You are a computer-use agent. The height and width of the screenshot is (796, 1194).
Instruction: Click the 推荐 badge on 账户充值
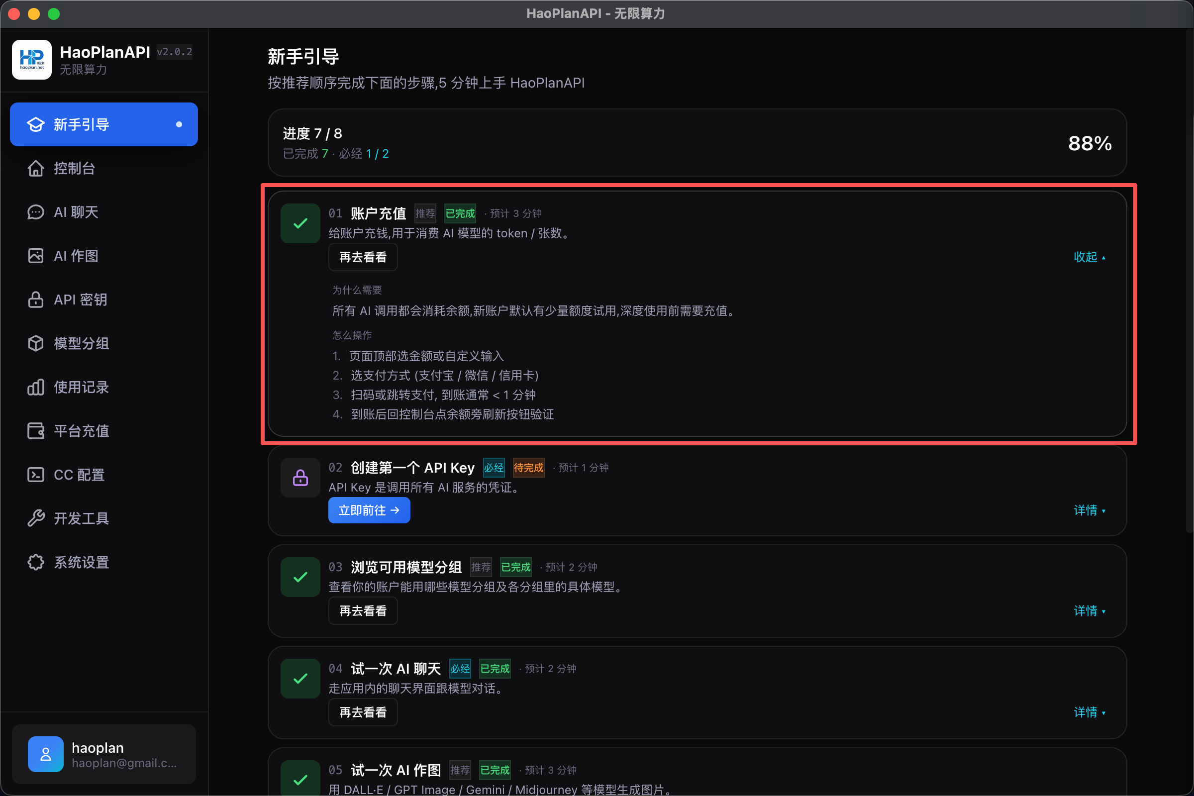click(425, 213)
